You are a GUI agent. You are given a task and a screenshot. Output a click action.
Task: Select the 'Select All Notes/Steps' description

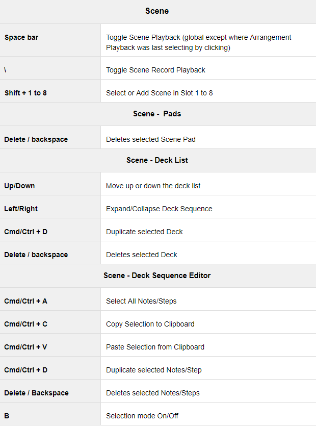pyautogui.click(x=141, y=302)
